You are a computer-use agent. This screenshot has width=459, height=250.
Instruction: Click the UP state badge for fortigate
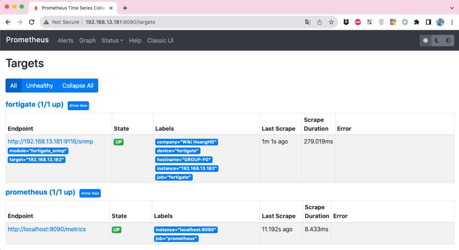[118, 142]
